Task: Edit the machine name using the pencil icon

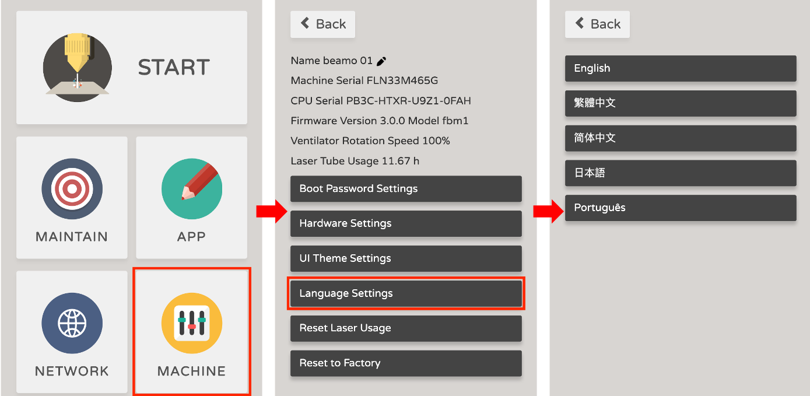Action: coord(382,60)
